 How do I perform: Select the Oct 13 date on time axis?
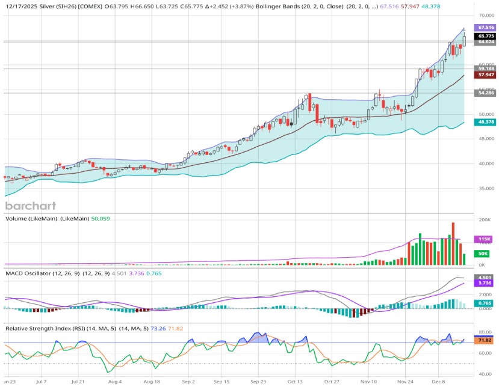click(296, 381)
